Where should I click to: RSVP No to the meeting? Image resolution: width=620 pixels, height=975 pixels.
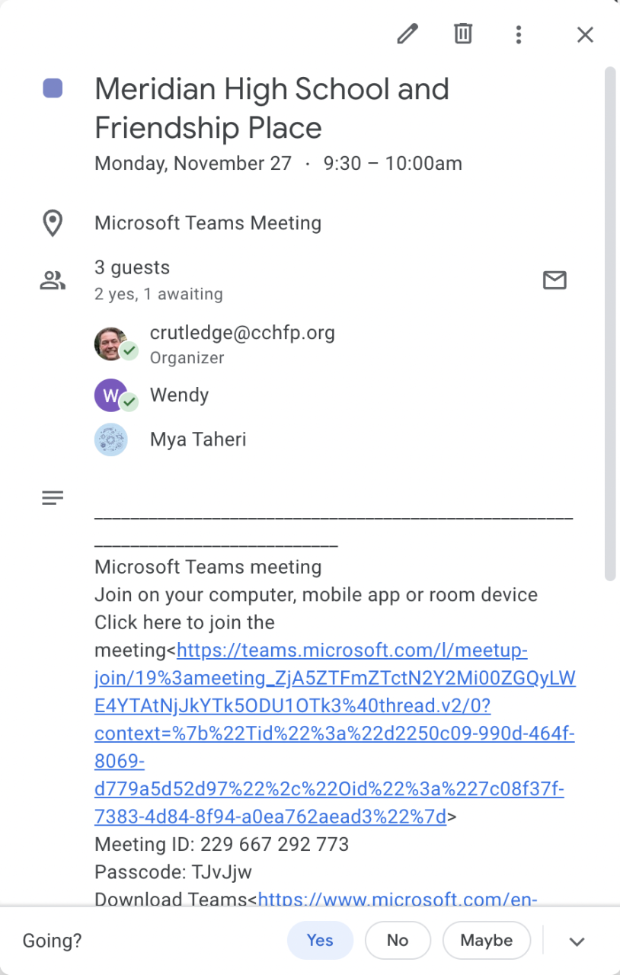398,941
